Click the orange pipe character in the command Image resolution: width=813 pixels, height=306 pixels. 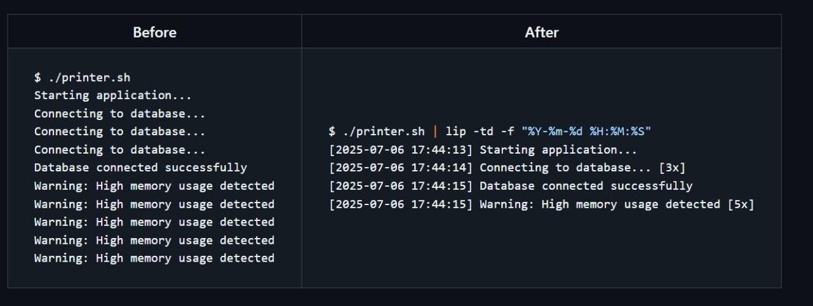coord(435,132)
